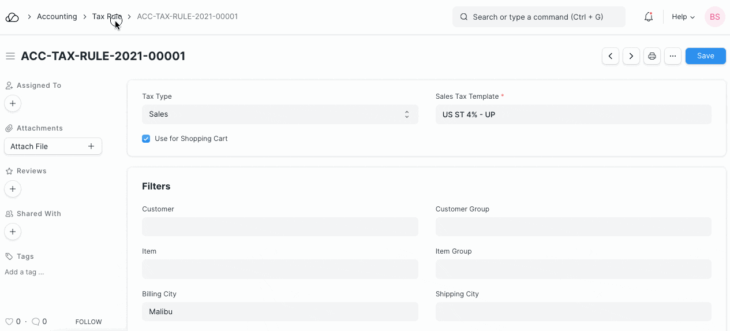Uncheck Use for Shopping Cart
The image size is (730, 331).
[x=146, y=139]
